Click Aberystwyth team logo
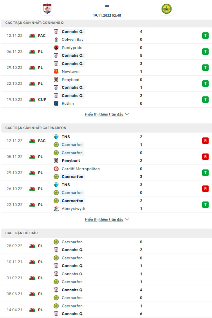This screenshot has width=212, height=318. (x=56, y=208)
